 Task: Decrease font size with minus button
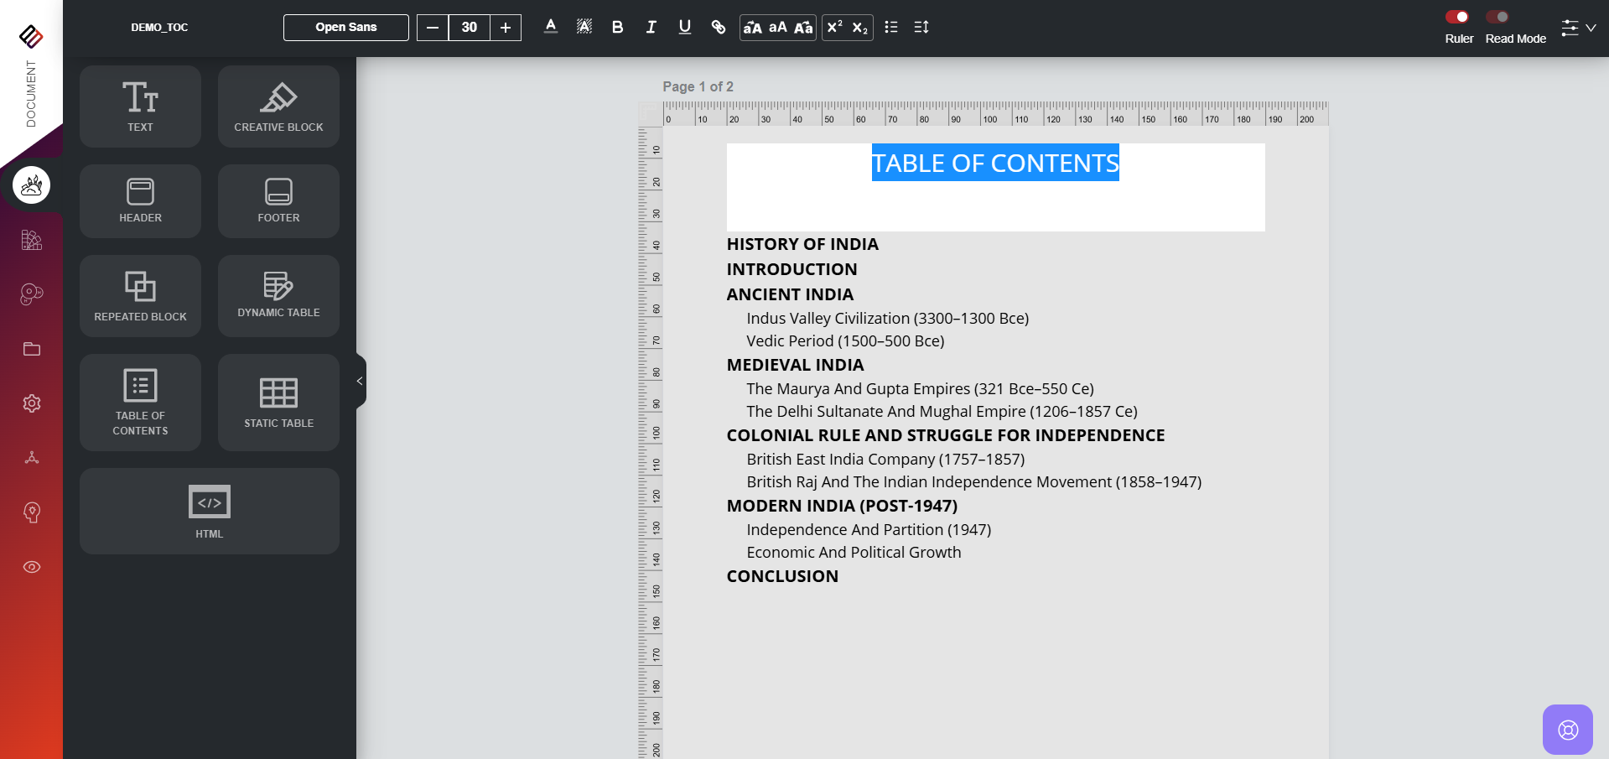pyautogui.click(x=433, y=27)
